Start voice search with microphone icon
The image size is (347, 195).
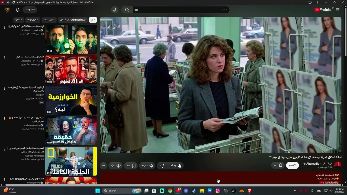click(x=115, y=10)
